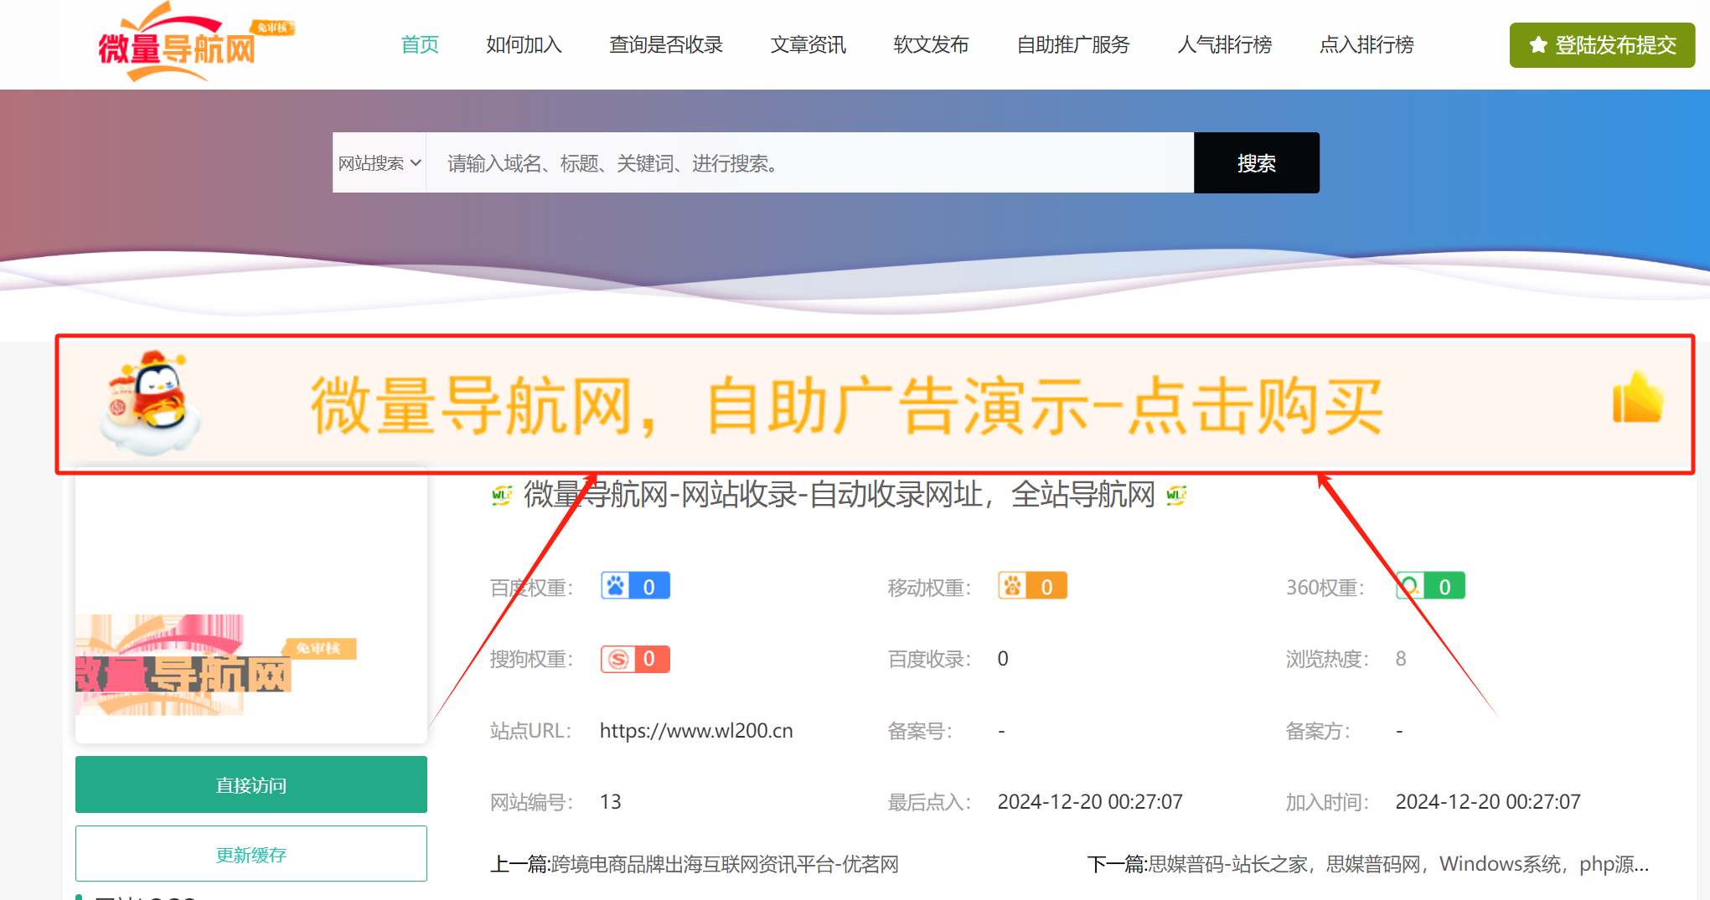Click the 百度收录 value 0

[1003, 659]
